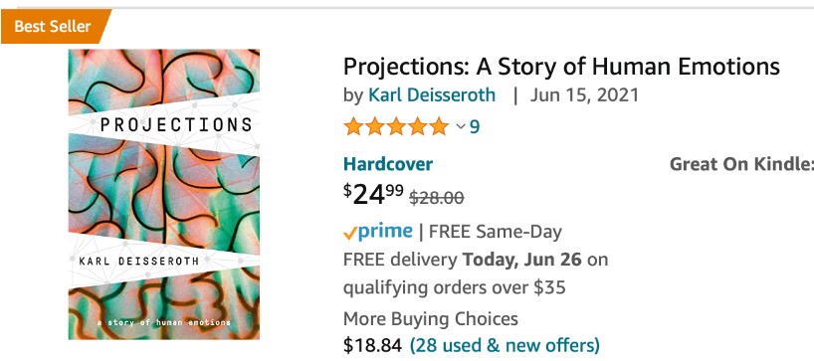Click the Jun 15, 2021 publication date
The height and width of the screenshot is (361, 814).
tap(584, 95)
